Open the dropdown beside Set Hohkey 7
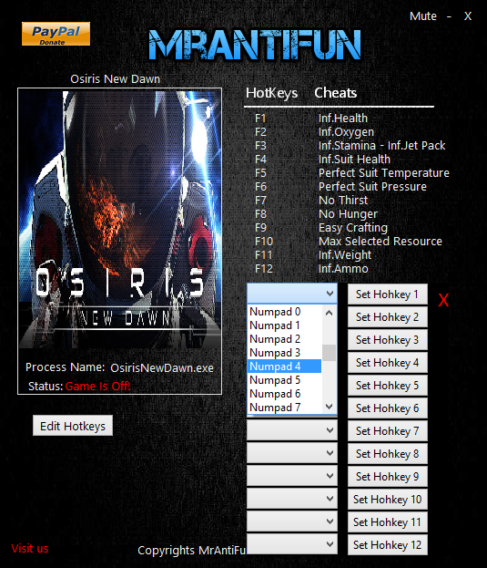The width and height of the screenshot is (487, 568). [292, 430]
